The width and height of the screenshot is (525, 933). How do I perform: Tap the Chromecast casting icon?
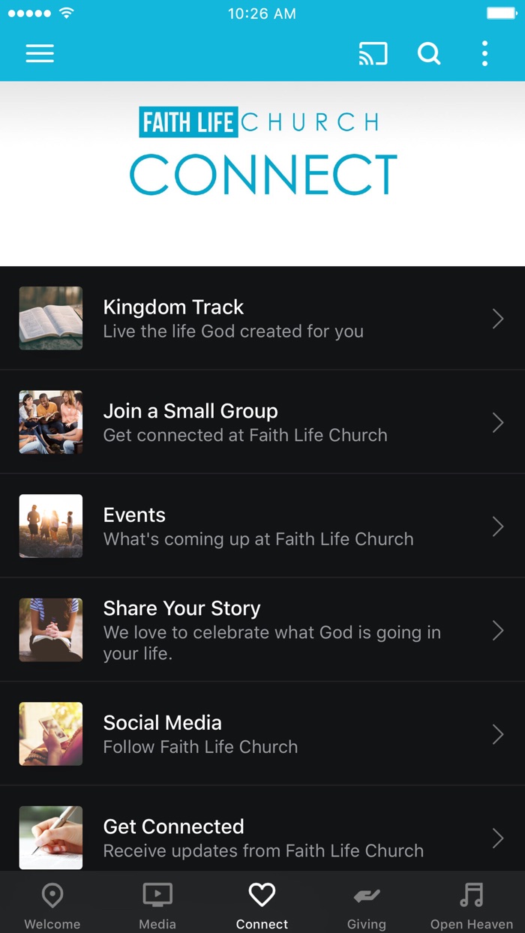[x=373, y=53]
